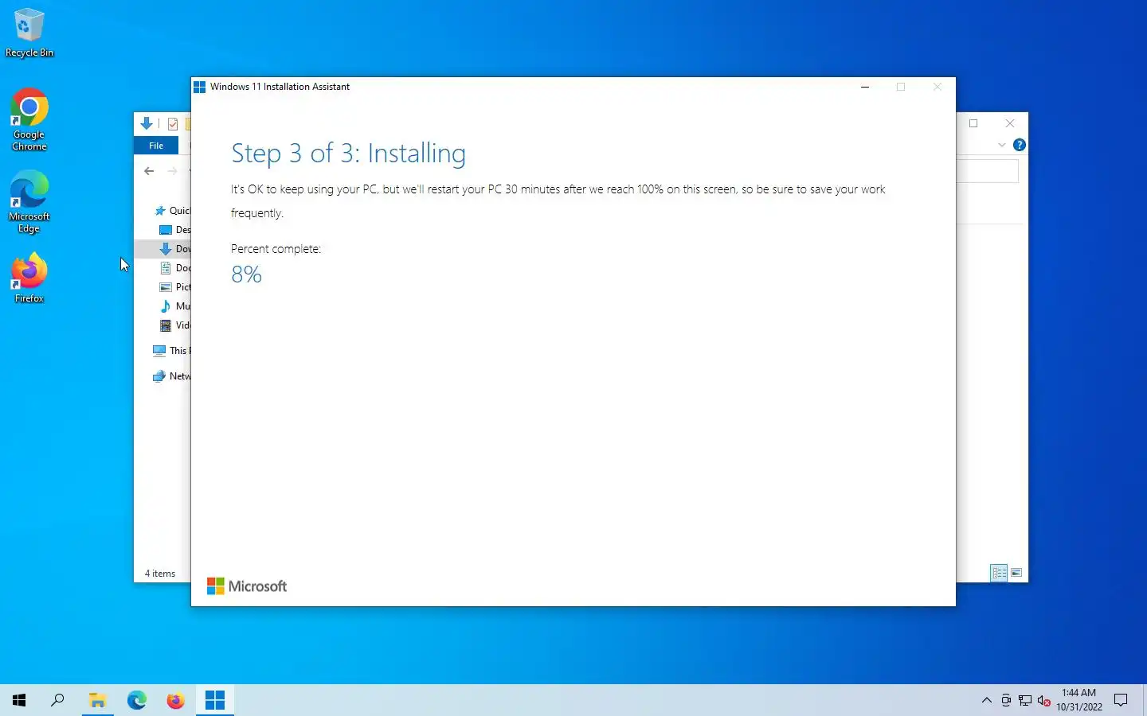Open Firefox desktop shortcut

coord(29,278)
